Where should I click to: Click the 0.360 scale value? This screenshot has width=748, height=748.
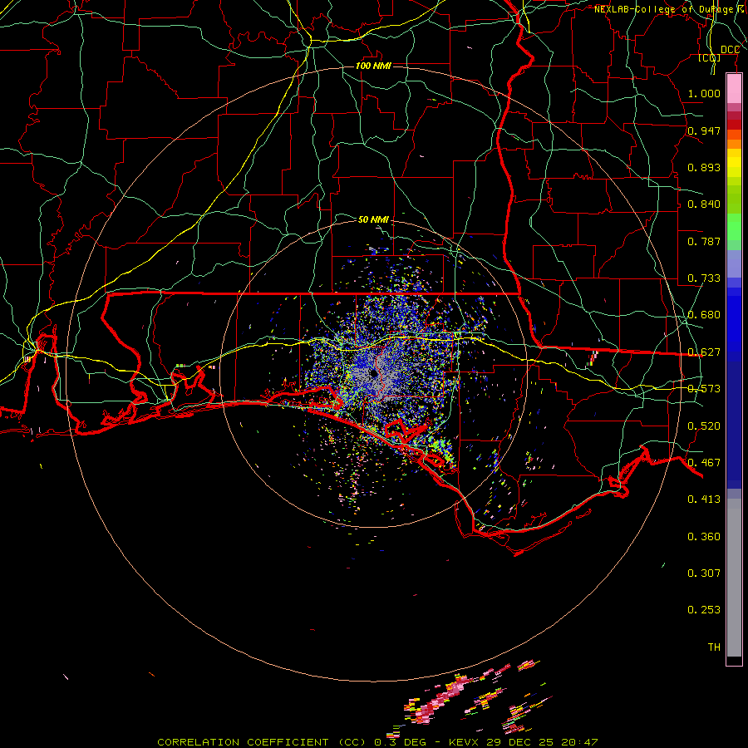click(704, 536)
